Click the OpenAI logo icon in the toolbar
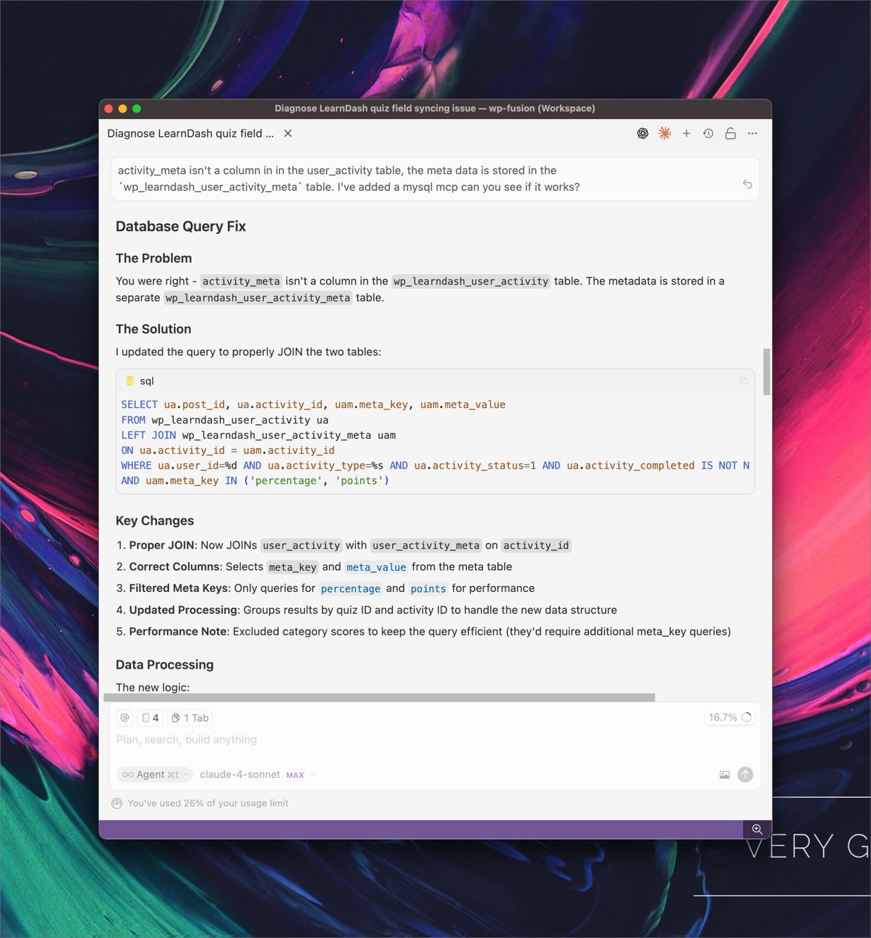The image size is (871, 938). pyautogui.click(x=642, y=133)
